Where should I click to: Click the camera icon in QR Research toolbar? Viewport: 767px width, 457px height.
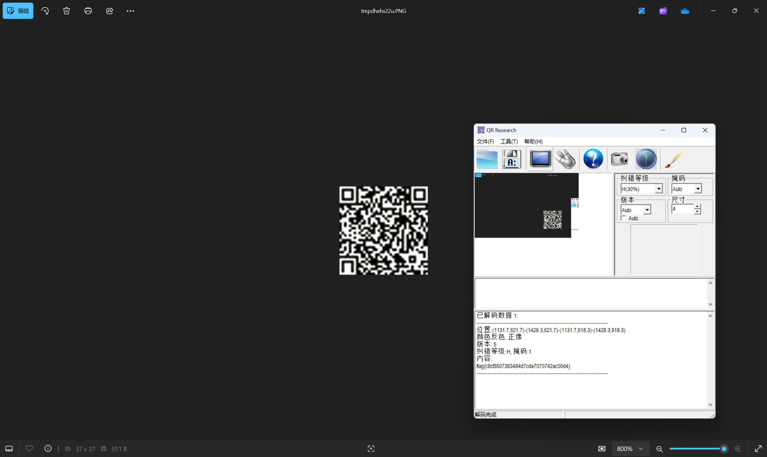click(x=620, y=159)
